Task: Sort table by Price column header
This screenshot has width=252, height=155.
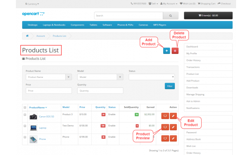Action: pos(82,107)
